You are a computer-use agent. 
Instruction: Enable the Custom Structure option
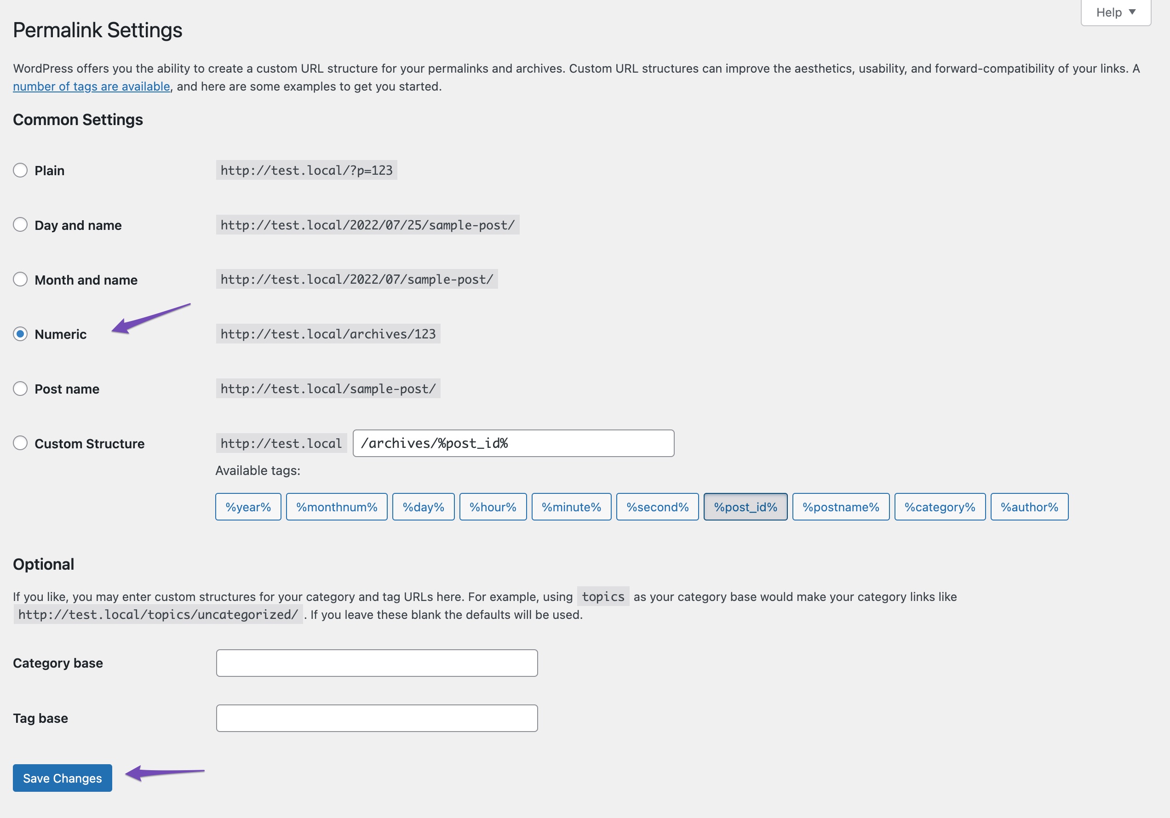[x=20, y=443]
